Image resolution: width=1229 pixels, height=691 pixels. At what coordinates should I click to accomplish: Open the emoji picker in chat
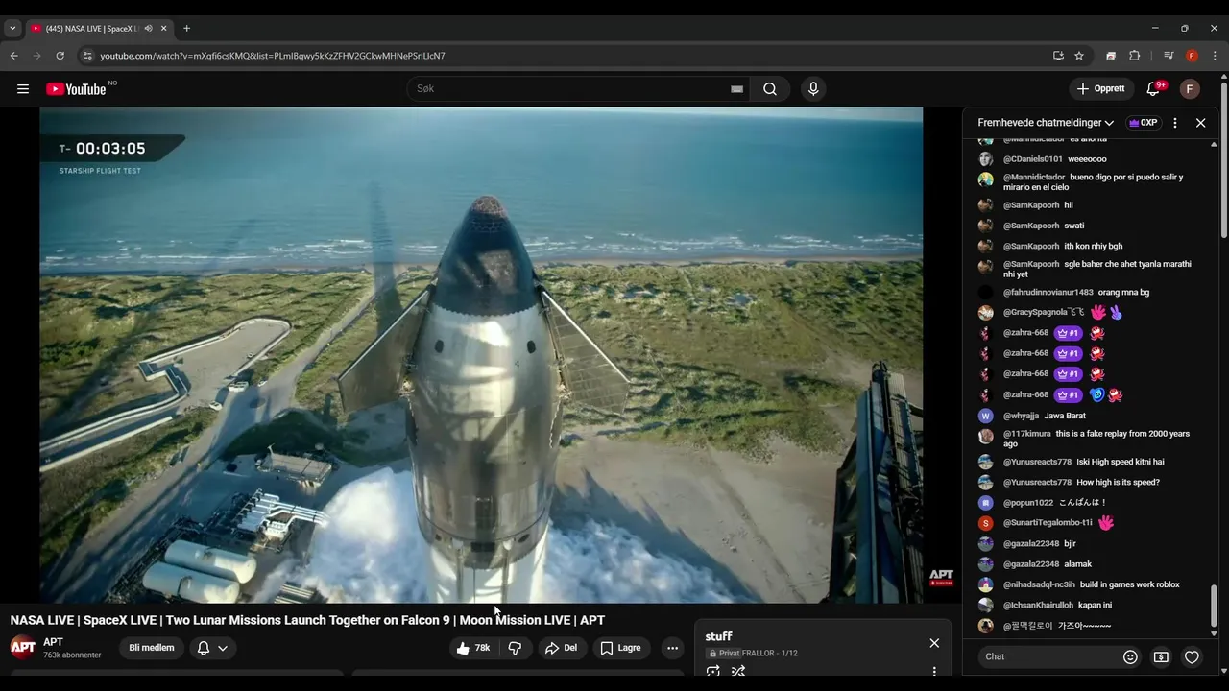(1130, 656)
